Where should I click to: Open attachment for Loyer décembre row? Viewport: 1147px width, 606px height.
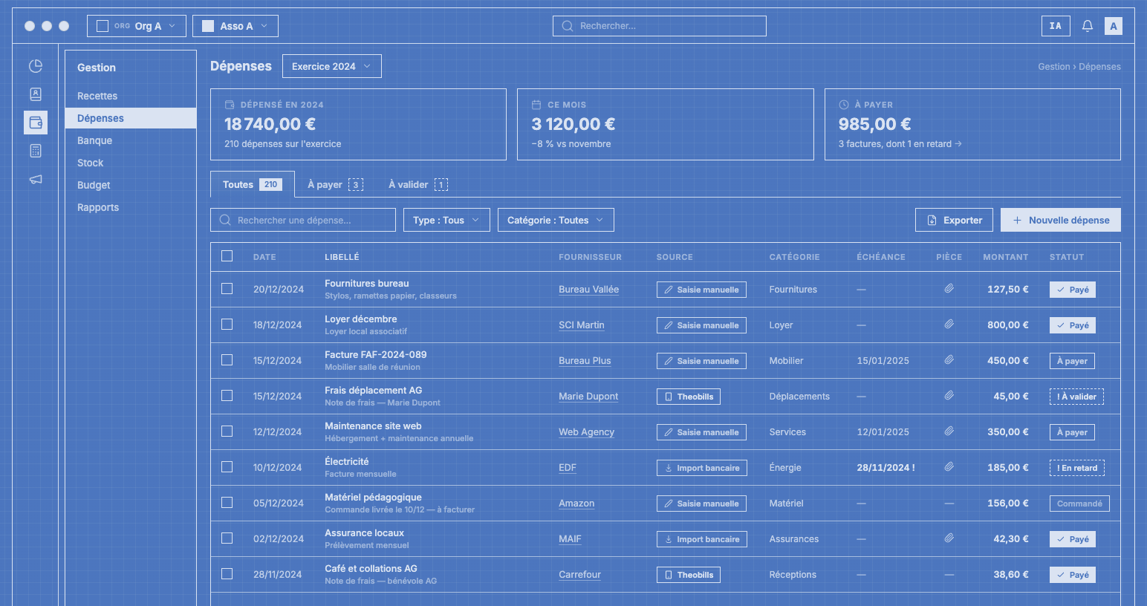pyautogui.click(x=949, y=325)
